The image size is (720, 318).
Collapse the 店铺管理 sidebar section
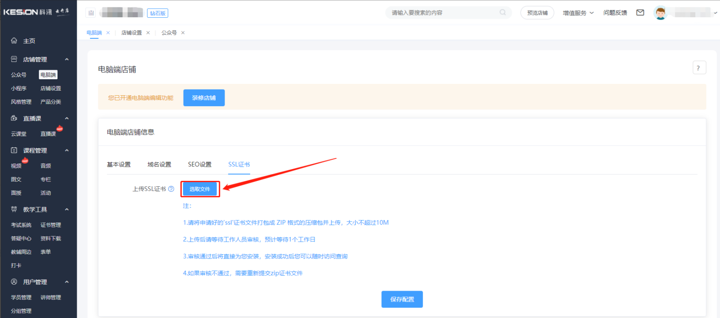pyautogui.click(x=67, y=59)
